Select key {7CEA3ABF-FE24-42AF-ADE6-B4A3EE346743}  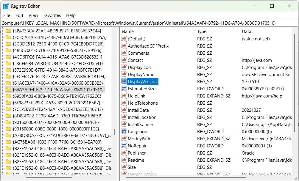pyautogui.click(x=58, y=109)
